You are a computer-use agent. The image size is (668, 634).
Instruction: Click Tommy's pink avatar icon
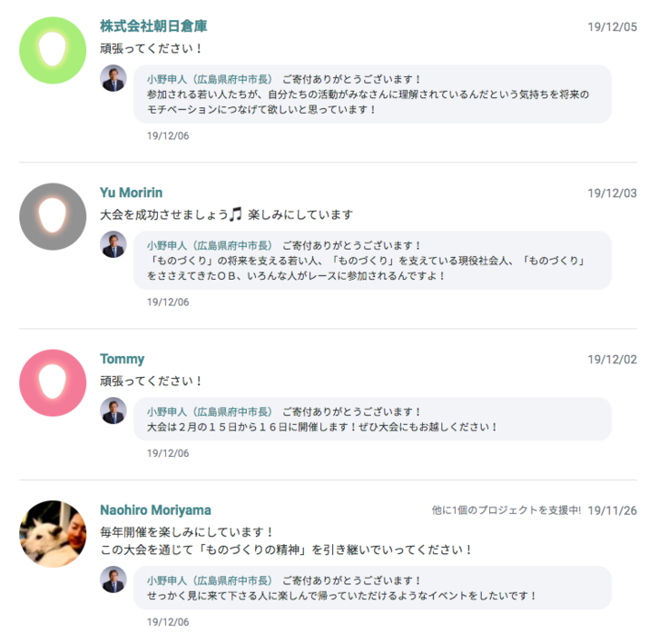click(53, 382)
